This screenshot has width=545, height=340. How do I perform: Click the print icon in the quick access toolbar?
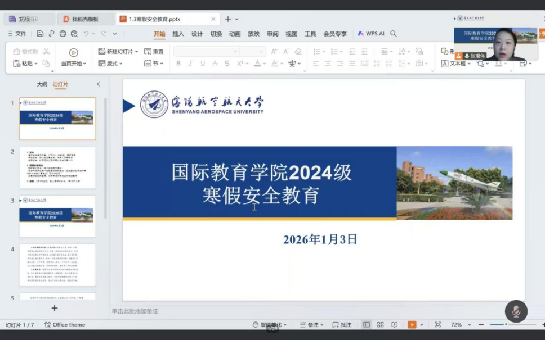(62, 34)
